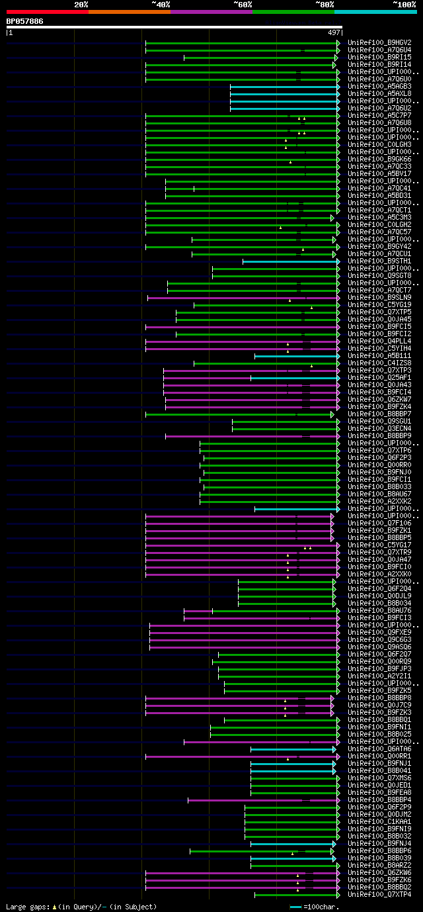This screenshot has width=423, height=912.
Task: Select the UniRef100_B9GK66 label
Action: [x=379, y=159]
